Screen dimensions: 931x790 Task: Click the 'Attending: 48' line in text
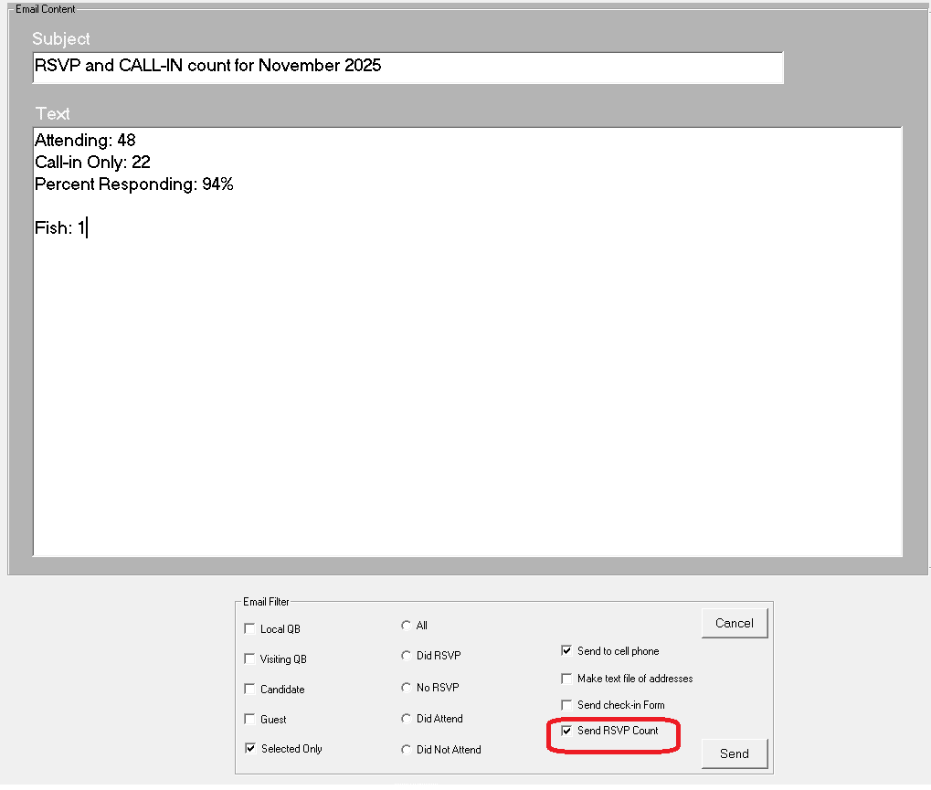[85, 141]
